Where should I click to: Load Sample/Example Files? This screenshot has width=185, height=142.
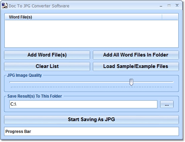[136, 66]
